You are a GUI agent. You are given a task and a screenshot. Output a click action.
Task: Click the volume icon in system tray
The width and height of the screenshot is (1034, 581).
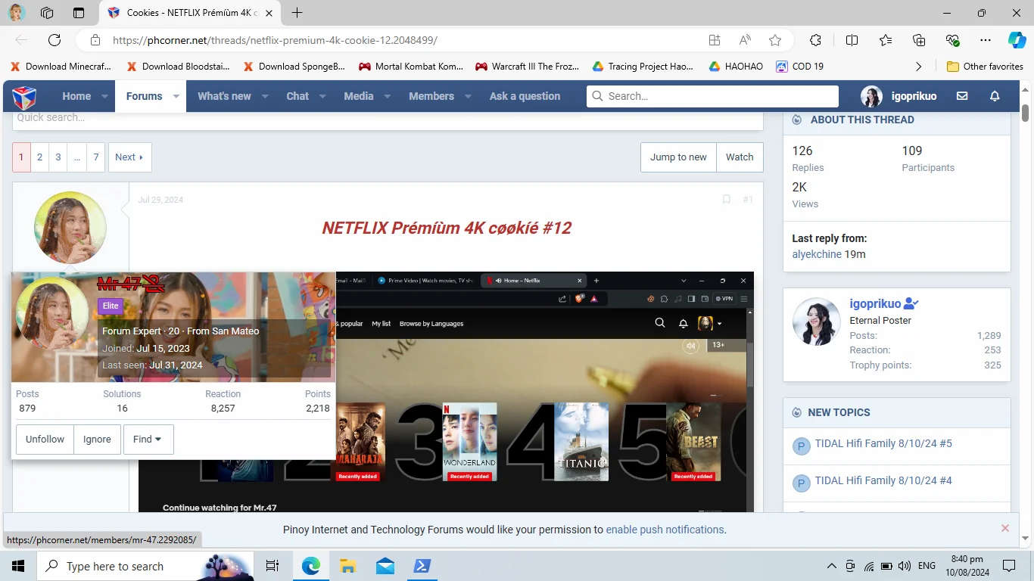[905, 566]
